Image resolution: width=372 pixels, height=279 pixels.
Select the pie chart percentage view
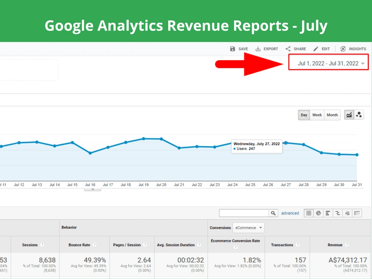point(318,213)
